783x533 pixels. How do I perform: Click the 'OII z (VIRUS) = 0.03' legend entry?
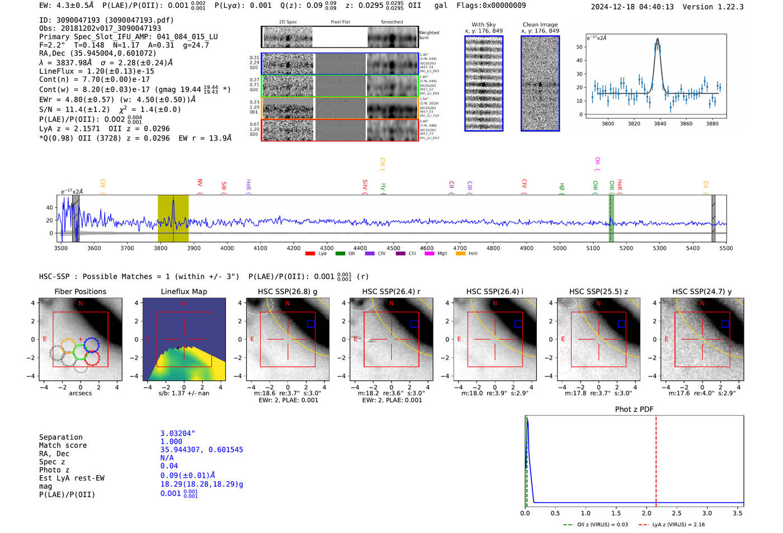pos(596,525)
